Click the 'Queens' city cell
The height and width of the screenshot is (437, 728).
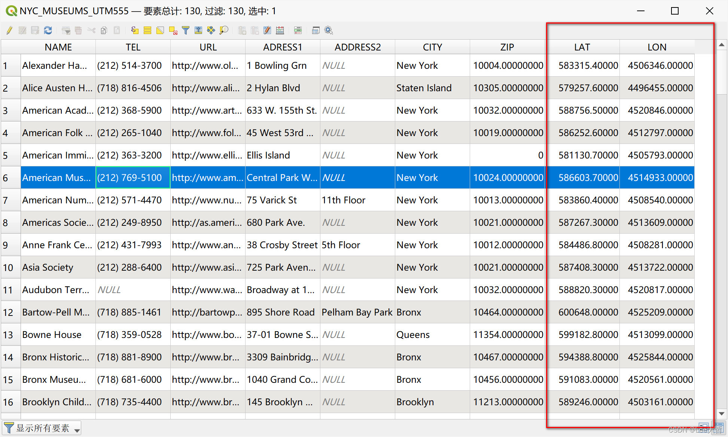pos(432,335)
